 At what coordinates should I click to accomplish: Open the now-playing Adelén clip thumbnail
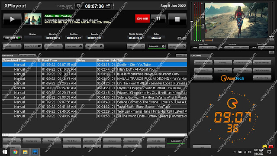(x=33, y=19)
